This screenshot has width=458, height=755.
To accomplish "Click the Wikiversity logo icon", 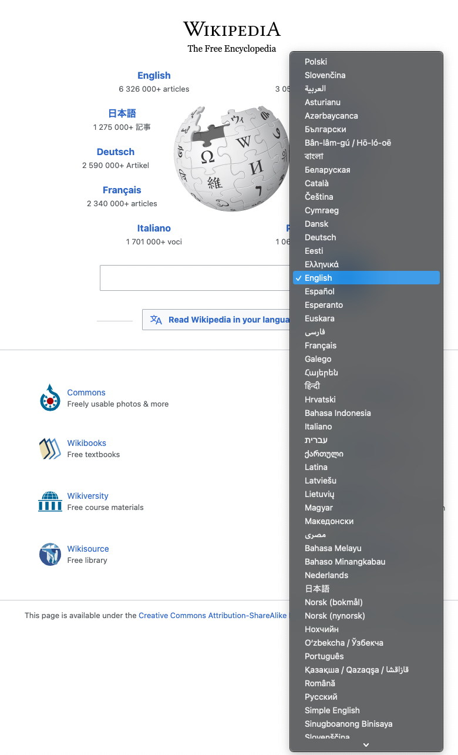I will (50, 501).
